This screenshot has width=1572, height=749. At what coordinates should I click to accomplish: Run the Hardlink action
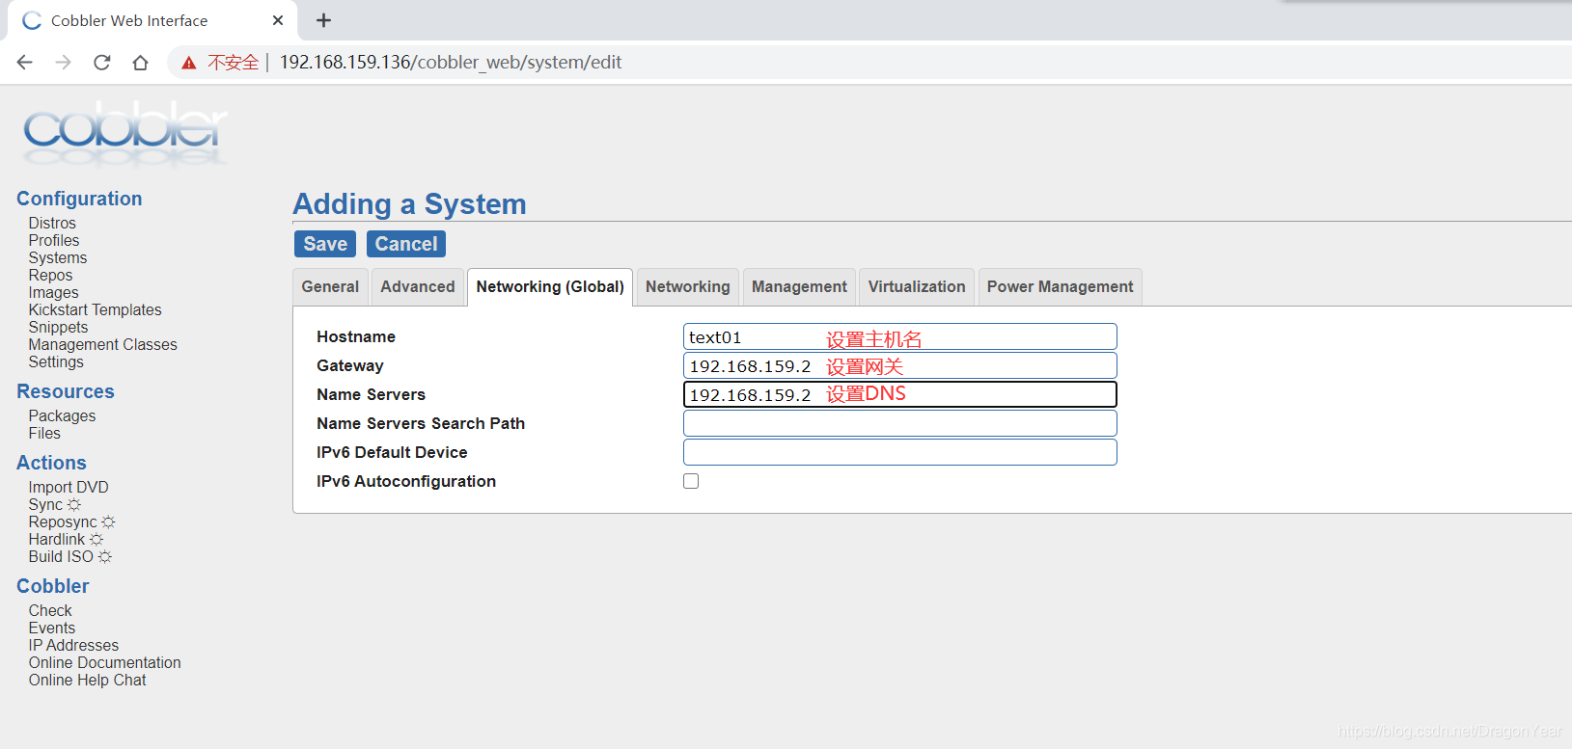[x=57, y=540]
